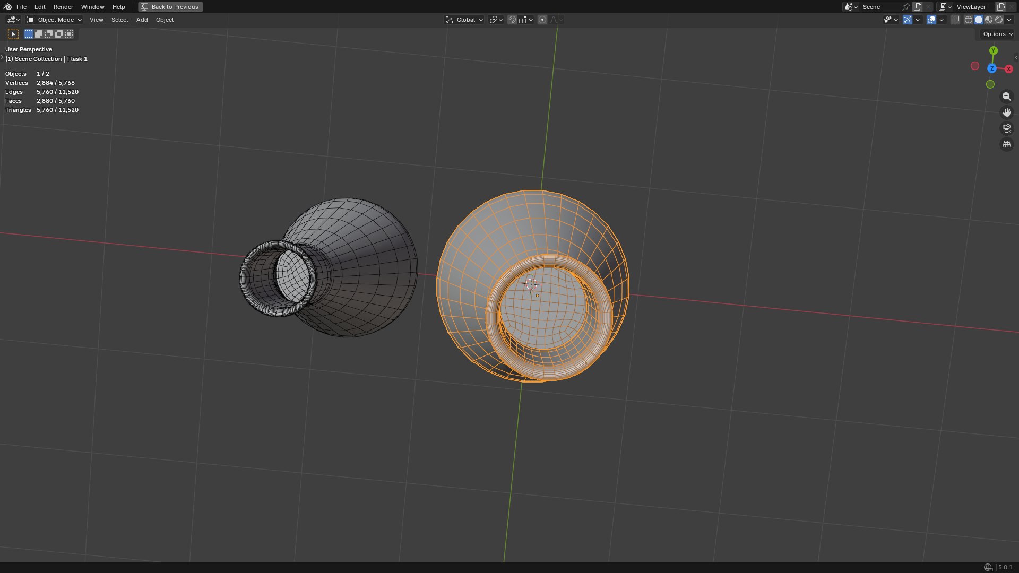This screenshot has width=1019, height=573.
Task: Click the negative X axis gizmo circle
Action: pos(975,66)
